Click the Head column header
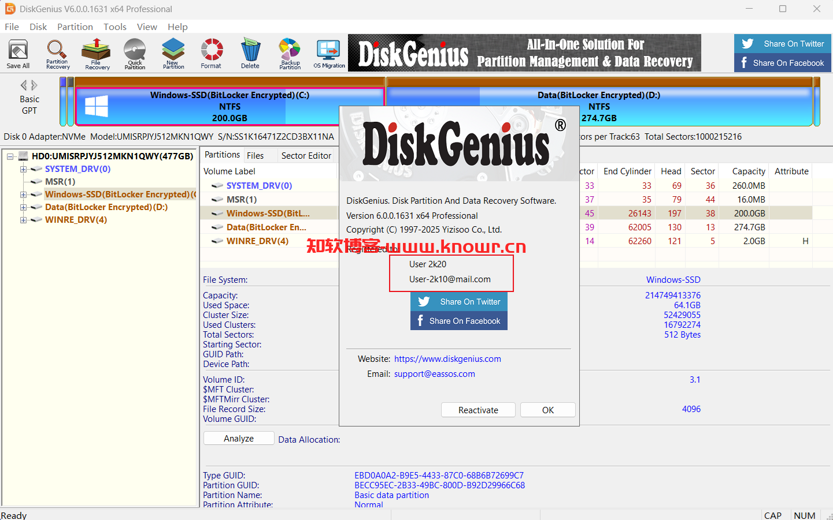833x520 pixels. pos(671,171)
